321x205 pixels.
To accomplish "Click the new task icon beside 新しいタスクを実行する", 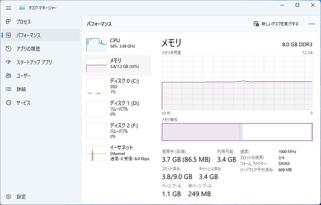I will (x=256, y=24).
